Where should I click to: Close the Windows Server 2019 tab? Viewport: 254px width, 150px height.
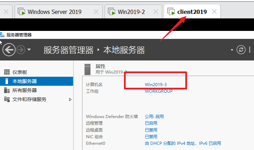[x=96, y=12]
